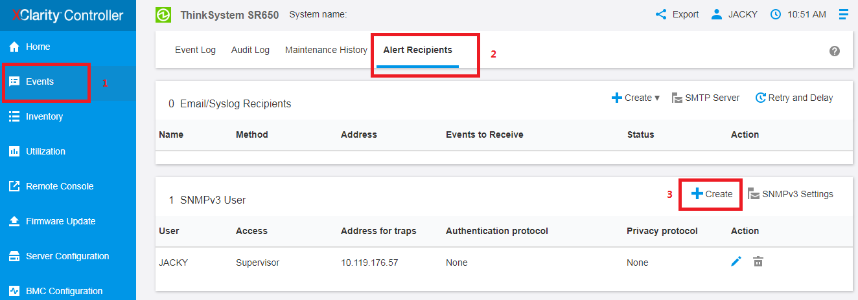Click plus icon for Email/Syslog Create
The width and height of the screenshot is (858, 300).
pyautogui.click(x=617, y=98)
